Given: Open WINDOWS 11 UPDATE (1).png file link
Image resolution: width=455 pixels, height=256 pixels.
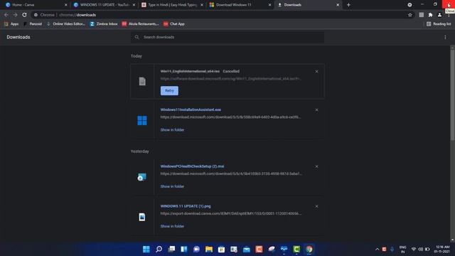Looking at the screenshot, I should [186, 206].
